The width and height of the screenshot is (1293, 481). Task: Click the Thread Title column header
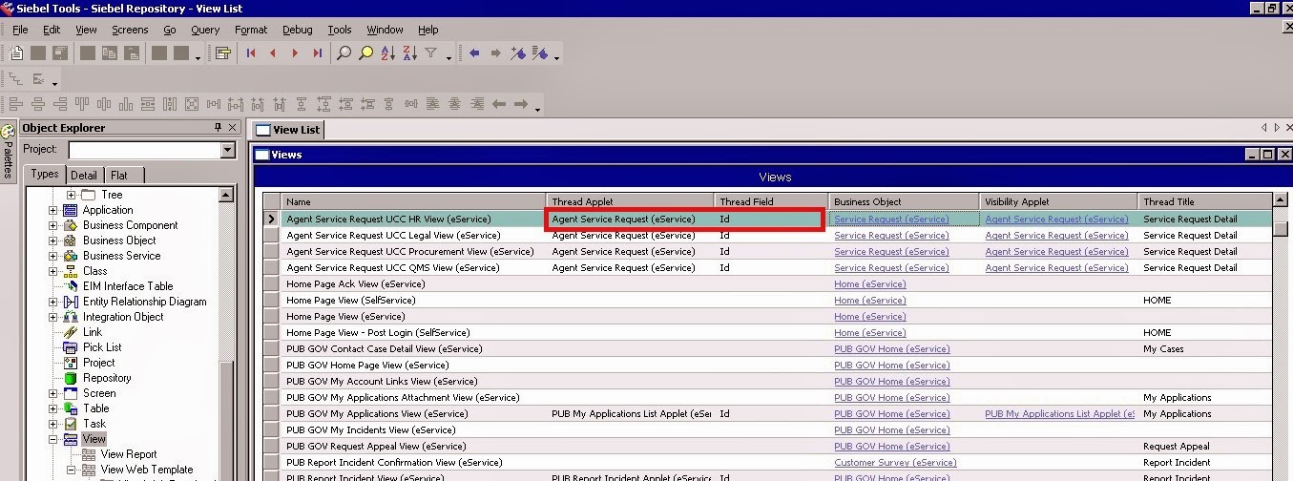pyautogui.click(x=1205, y=202)
